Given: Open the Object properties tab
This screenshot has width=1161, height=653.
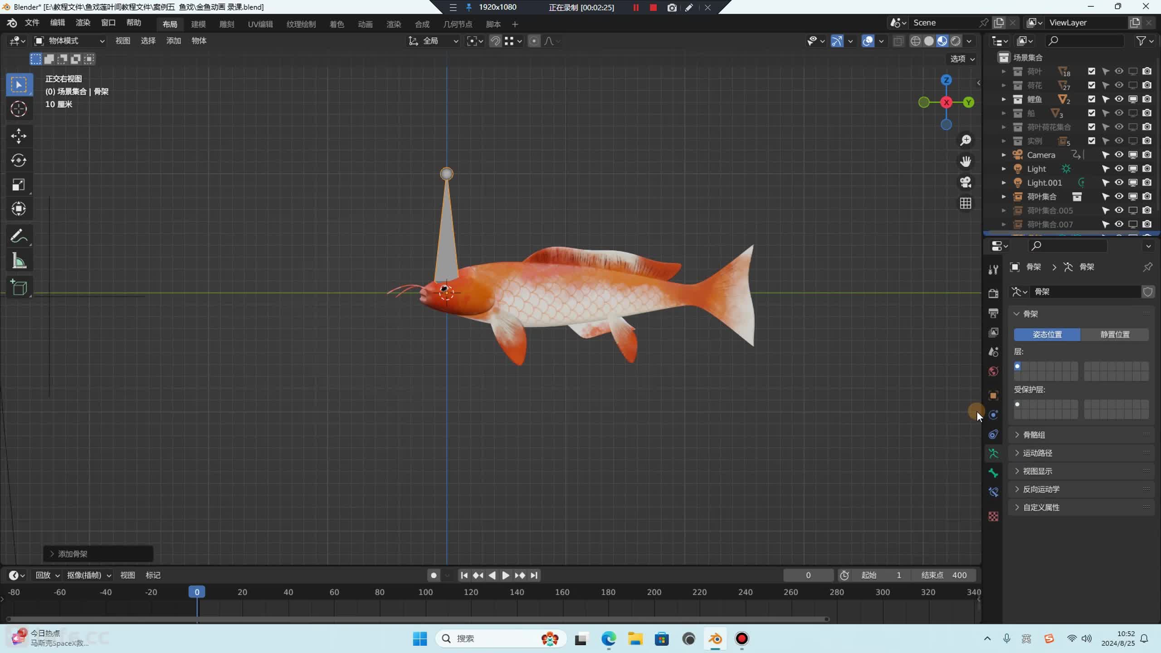Looking at the screenshot, I should coord(993,395).
